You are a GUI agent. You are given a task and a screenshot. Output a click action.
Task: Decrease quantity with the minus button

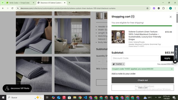pyautogui.click(x=99, y=61)
